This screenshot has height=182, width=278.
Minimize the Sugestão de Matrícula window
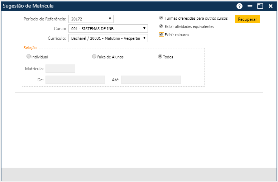250,6
